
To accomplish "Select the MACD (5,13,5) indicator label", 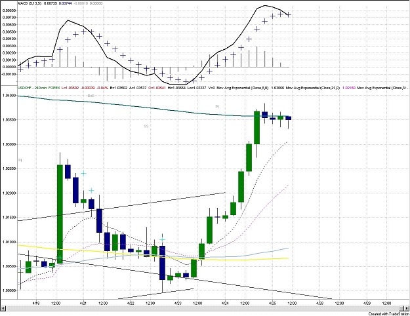I will point(30,4).
